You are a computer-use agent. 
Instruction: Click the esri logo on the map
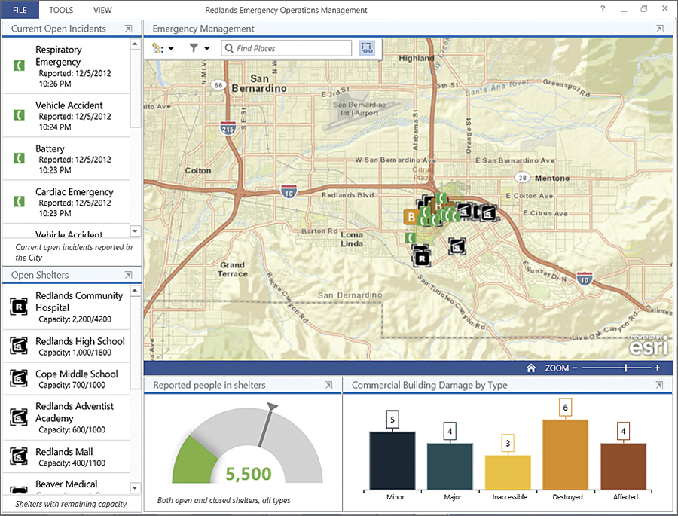(x=648, y=346)
